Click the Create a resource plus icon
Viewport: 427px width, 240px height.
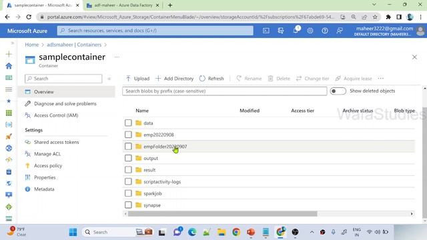pos(9,54)
